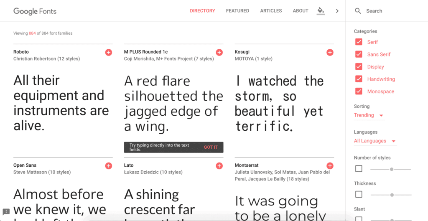This screenshot has width=428, height=221.
Task: Click 'Steve Matteson (10 styles)' text
Action: [42, 172]
